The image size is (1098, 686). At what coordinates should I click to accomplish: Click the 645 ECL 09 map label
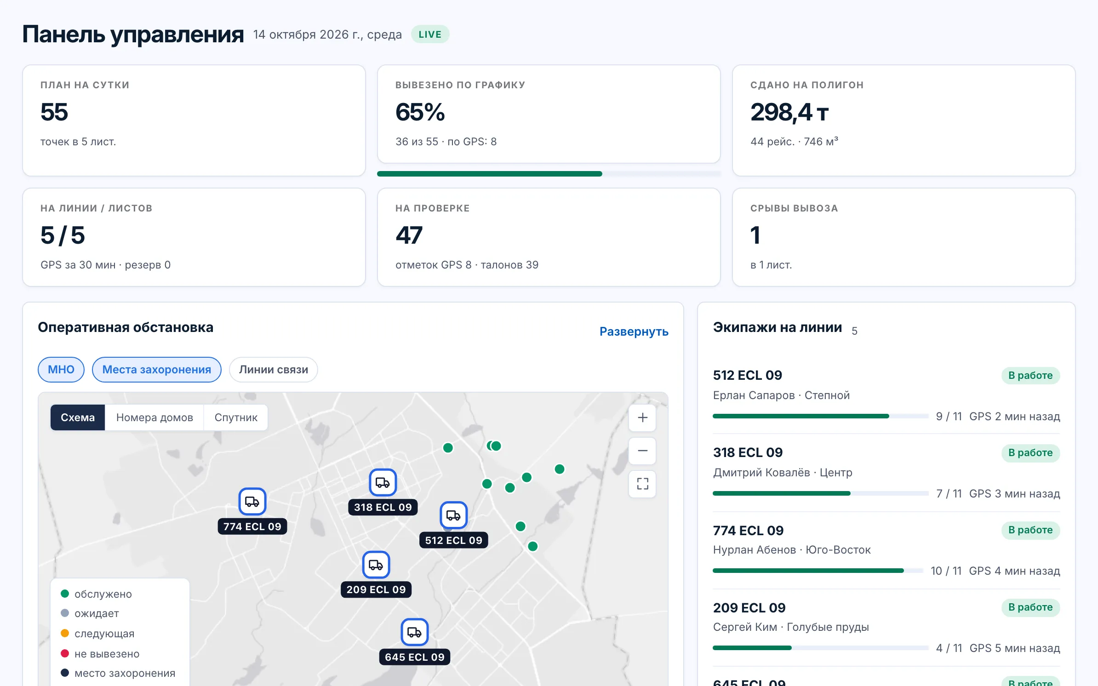(414, 657)
